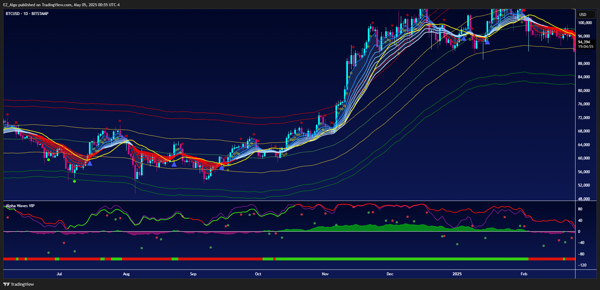Image resolution: width=600 pixels, height=290 pixels.
Task: Click the 91,554 price label on axis
Action: [x=584, y=51]
